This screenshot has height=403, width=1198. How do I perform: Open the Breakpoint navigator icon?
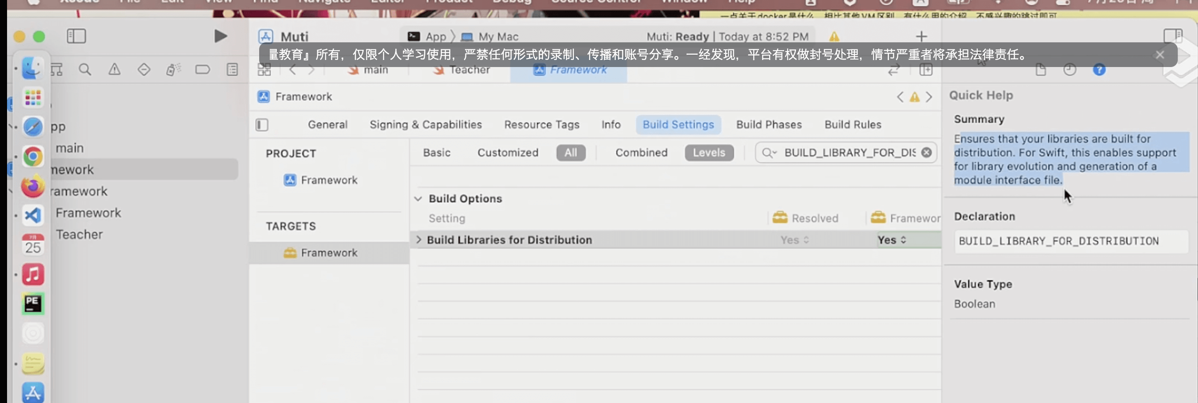(x=202, y=70)
